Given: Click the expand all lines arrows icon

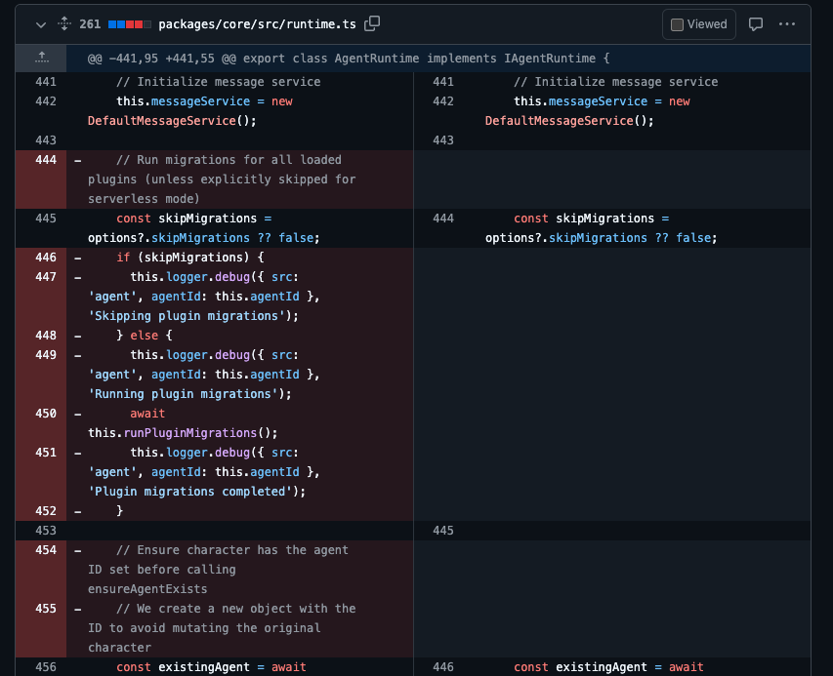Looking at the screenshot, I should 64,23.
